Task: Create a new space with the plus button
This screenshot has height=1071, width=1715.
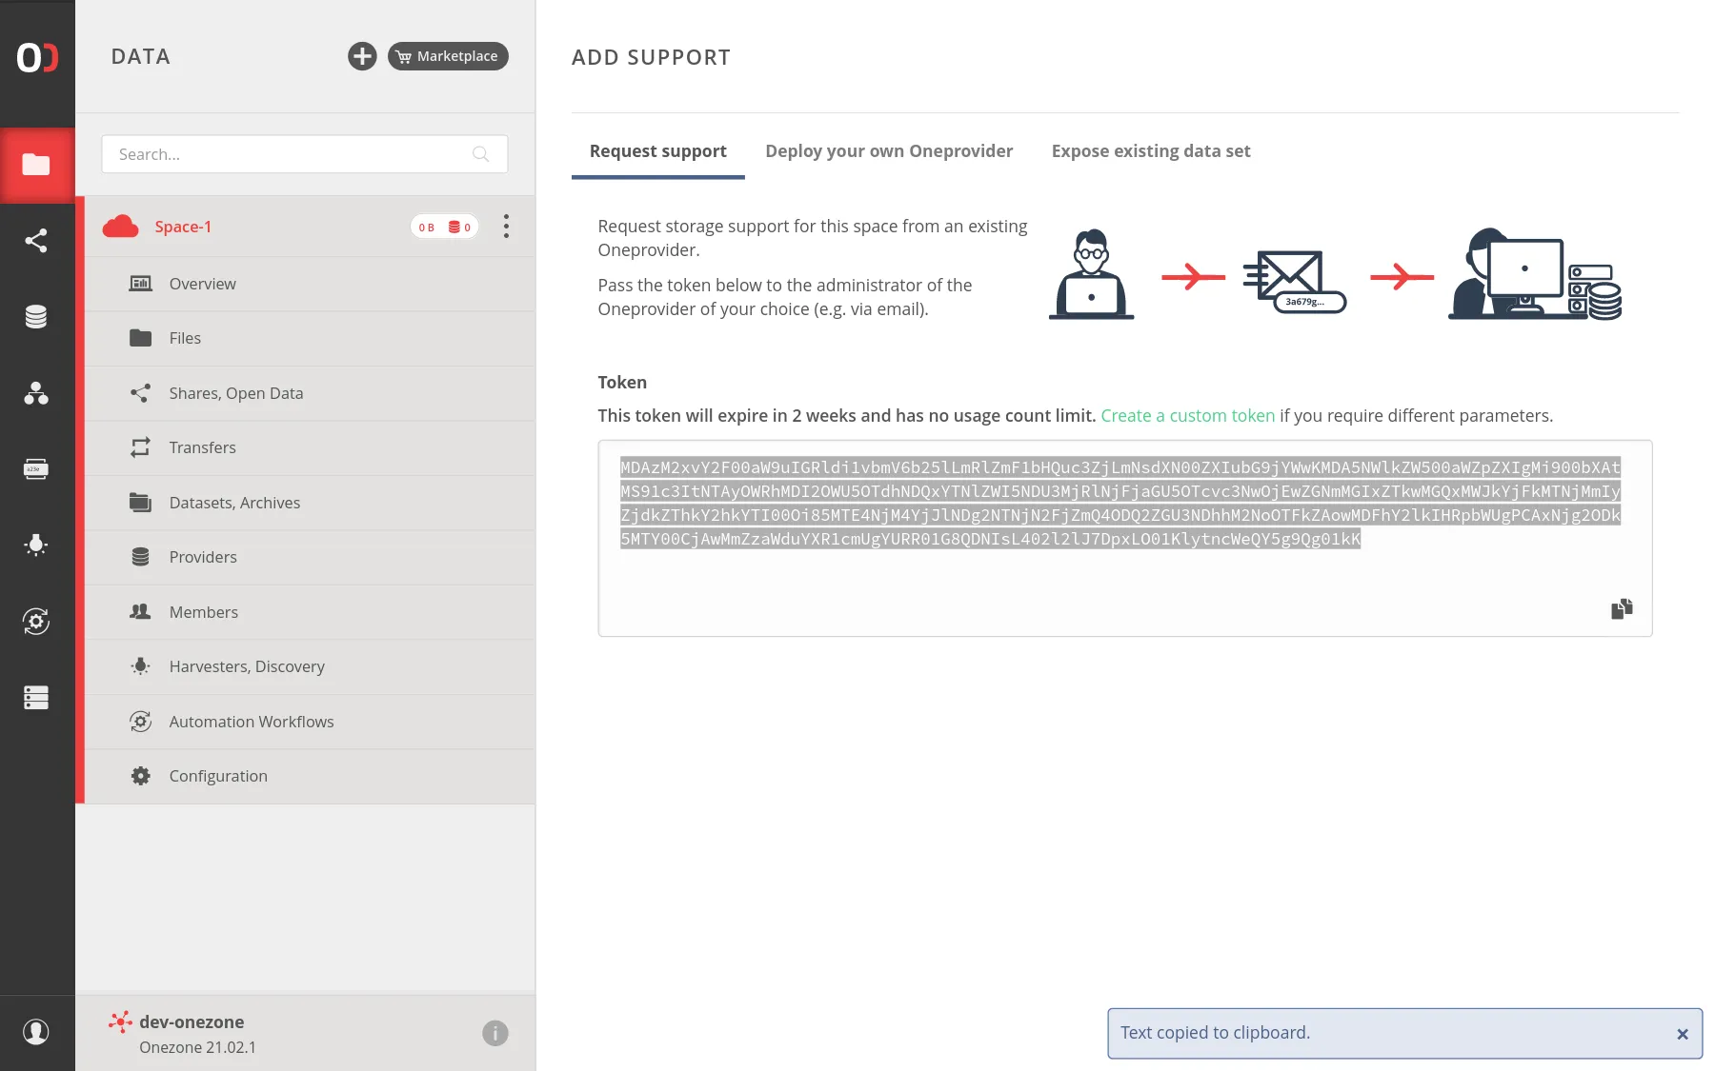Action: pos(362,56)
